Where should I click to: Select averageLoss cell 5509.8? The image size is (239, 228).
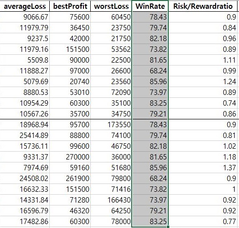(25, 60)
